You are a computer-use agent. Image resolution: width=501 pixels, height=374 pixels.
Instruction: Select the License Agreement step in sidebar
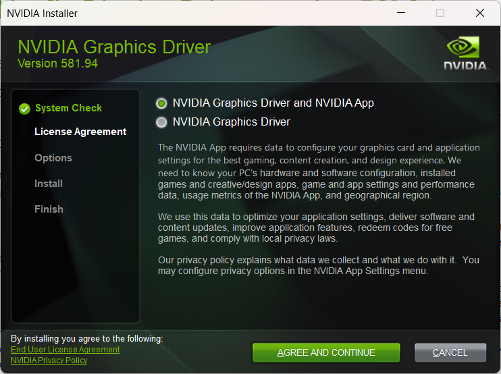pyautogui.click(x=80, y=132)
